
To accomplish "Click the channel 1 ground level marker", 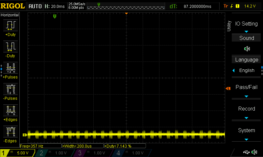I will coord(25,135).
